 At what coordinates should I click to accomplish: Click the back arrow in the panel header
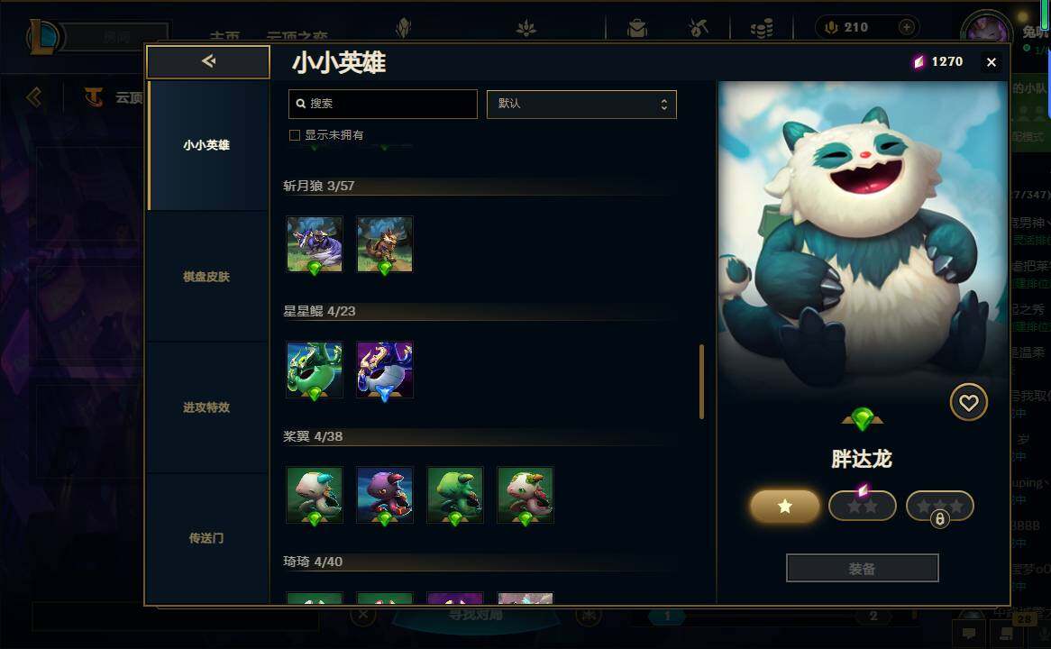[x=208, y=61]
